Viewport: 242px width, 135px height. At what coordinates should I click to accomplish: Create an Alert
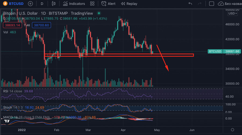point(108,3)
